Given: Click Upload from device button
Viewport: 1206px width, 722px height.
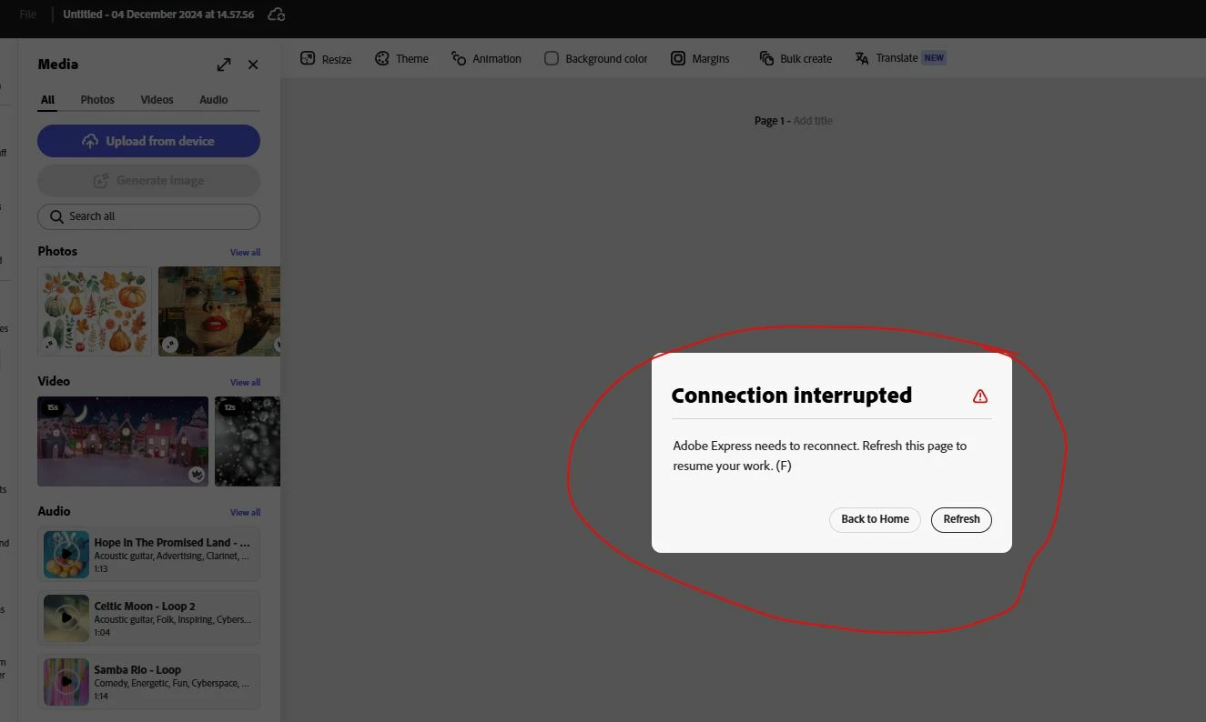Looking at the screenshot, I should point(148,141).
